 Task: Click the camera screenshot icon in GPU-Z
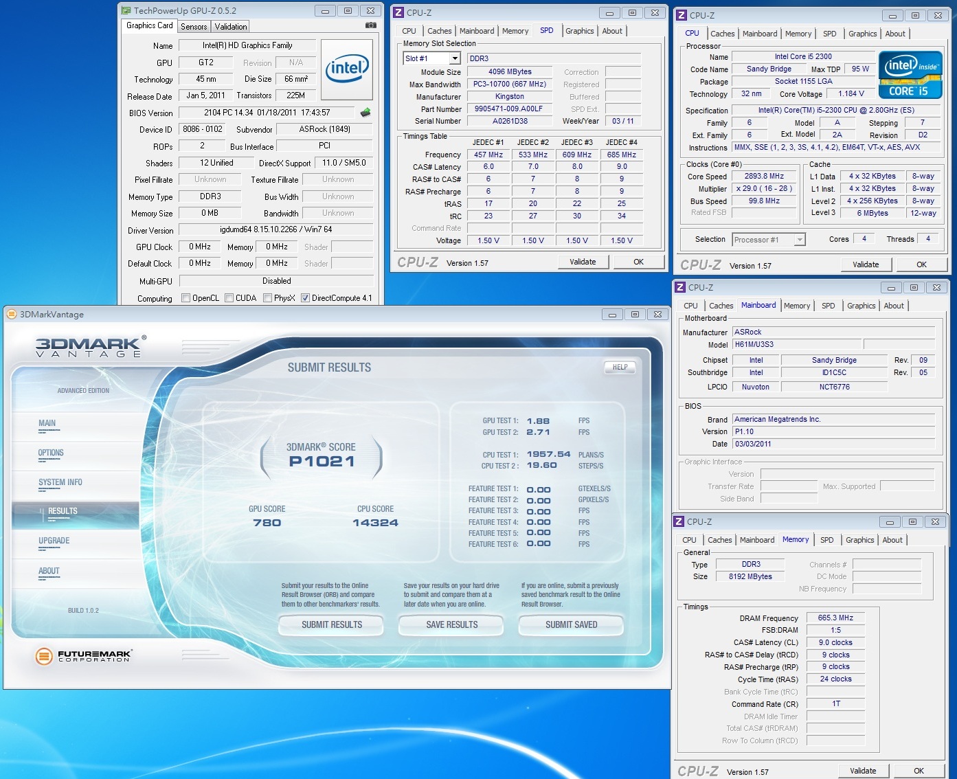tap(371, 25)
